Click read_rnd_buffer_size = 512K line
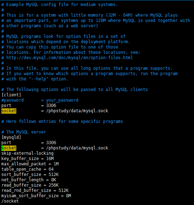The width and height of the screenshot is (194, 205). (35, 190)
